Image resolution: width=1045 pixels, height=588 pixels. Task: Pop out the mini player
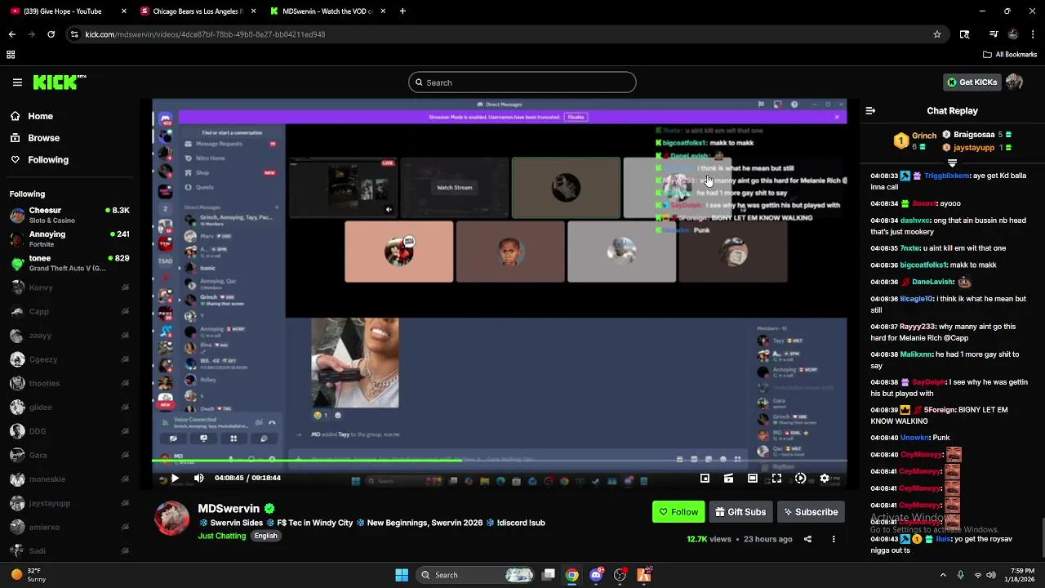coord(705,479)
